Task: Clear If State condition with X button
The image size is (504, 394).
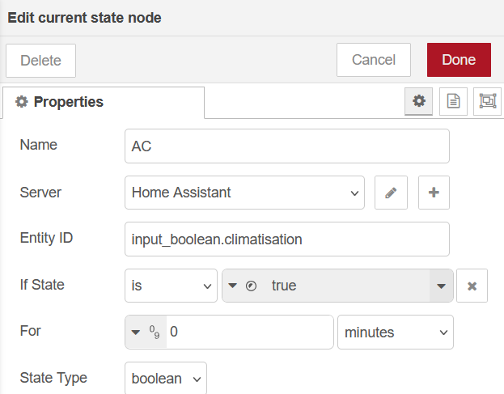Action: (x=472, y=286)
